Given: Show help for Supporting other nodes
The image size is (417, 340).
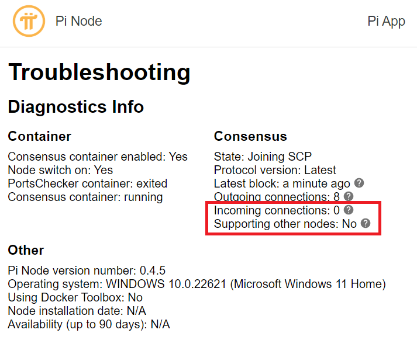Looking at the screenshot, I should pyautogui.click(x=366, y=223).
